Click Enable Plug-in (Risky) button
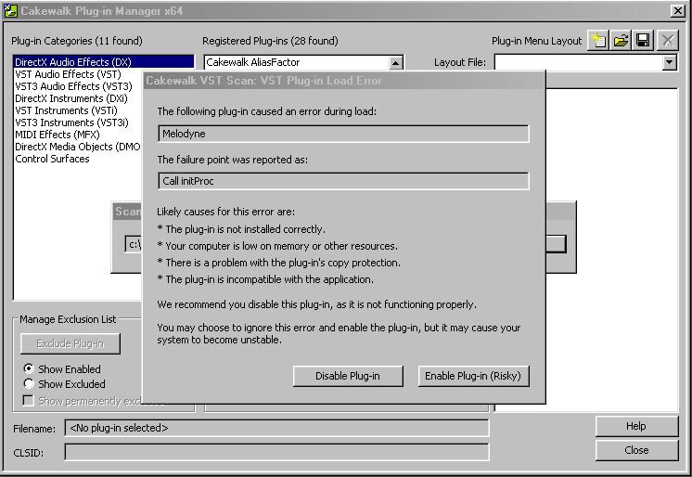This screenshot has width=692, height=477. point(473,376)
